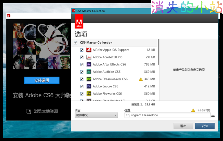Click the Dreamweaver Dw icon
Screen dimensions: 223x141
(x=89, y=79)
